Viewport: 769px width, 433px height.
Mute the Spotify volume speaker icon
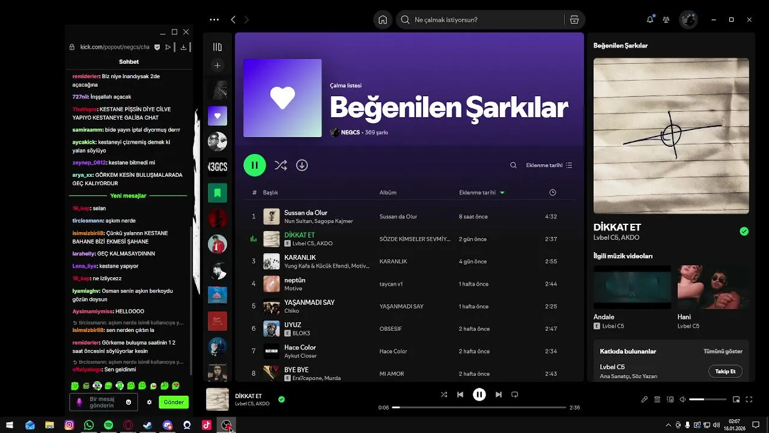[x=683, y=399]
